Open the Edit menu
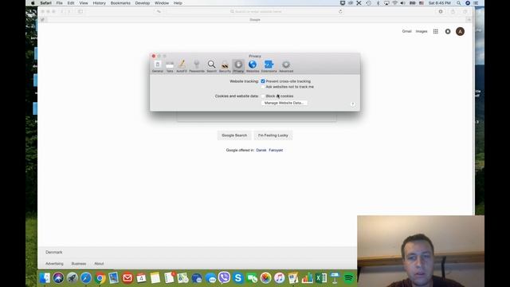510x287 pixels. 71,3
